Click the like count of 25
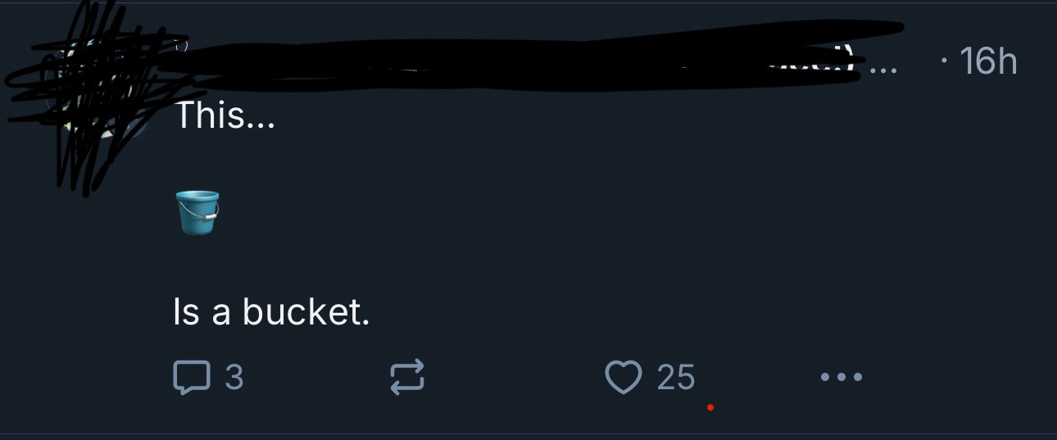Image resolution: width=1057 pixels, height=440 pixels. (x=676, y=378)
